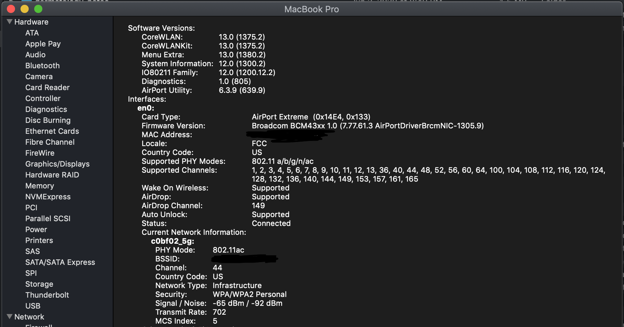Viewport: 624px width, 327px height.
Task: Click the MCS Index value 5
Action: (215, 321)
